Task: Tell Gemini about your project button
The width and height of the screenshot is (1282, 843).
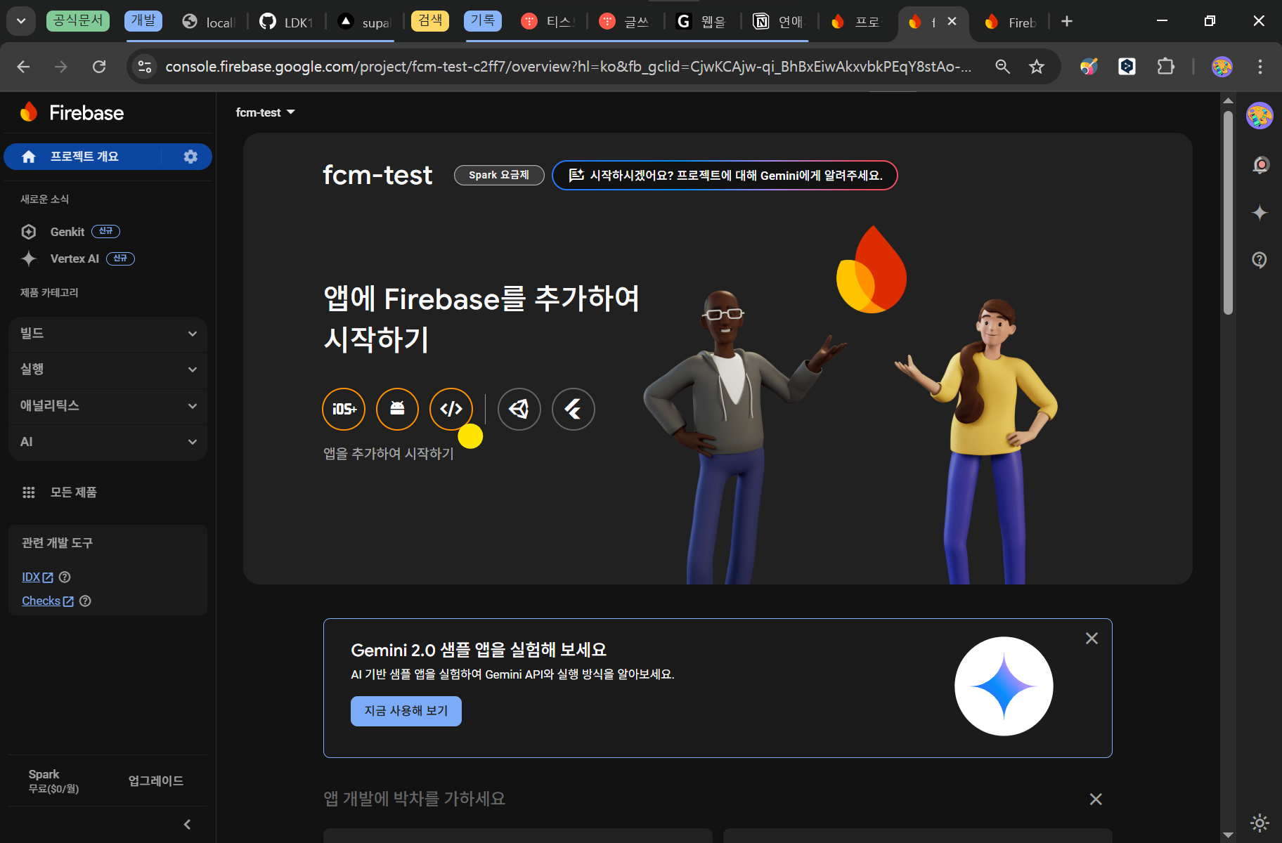Action: click(x=725, y=176)
